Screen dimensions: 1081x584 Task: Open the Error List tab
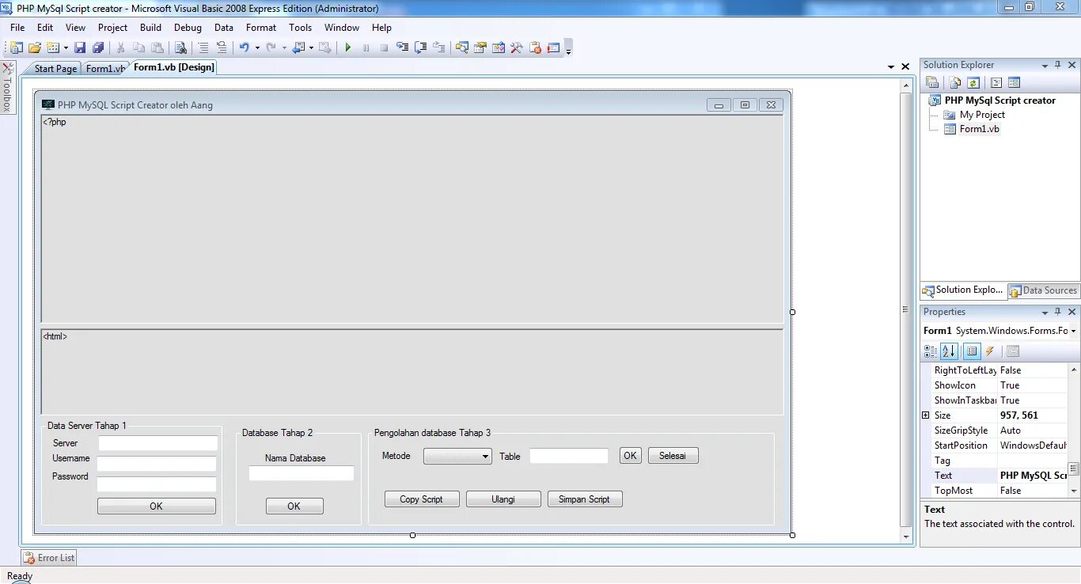click(x=49, y=558)
